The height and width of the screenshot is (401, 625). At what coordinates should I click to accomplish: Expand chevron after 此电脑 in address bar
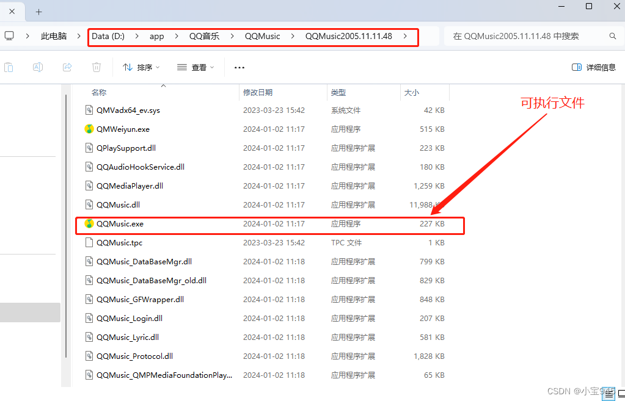(80, 36)
